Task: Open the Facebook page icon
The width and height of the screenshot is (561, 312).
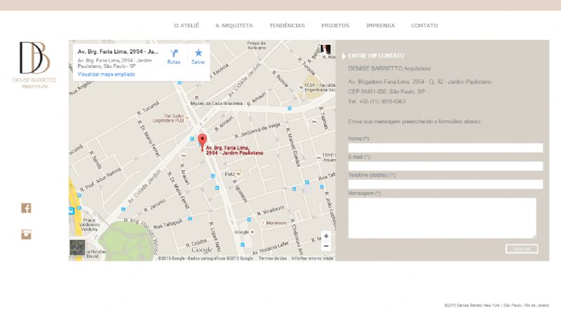Action: point(26,208)
